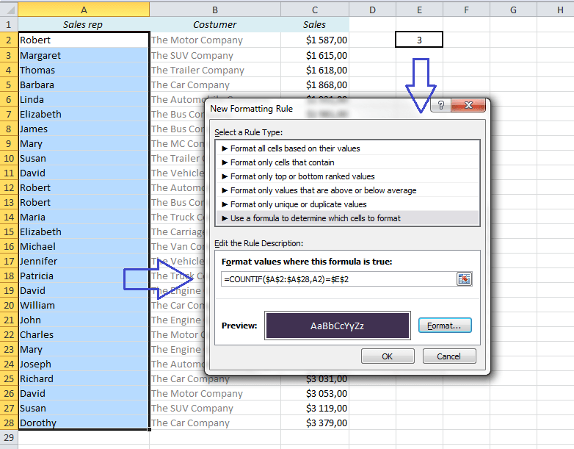This screenshot has height=449, width=574.
Task: Click the cell 'William'
Action: tap(84, 305)
